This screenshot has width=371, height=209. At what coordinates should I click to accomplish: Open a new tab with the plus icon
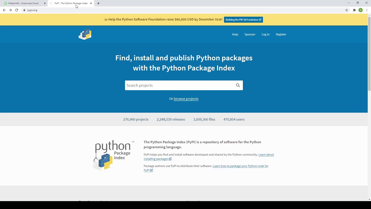[x=98, y=3]
